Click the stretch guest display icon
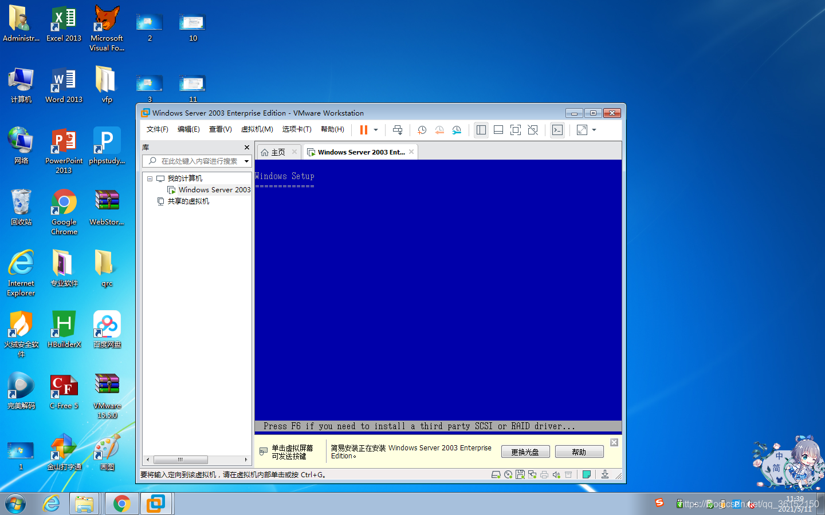 [582, 130]
